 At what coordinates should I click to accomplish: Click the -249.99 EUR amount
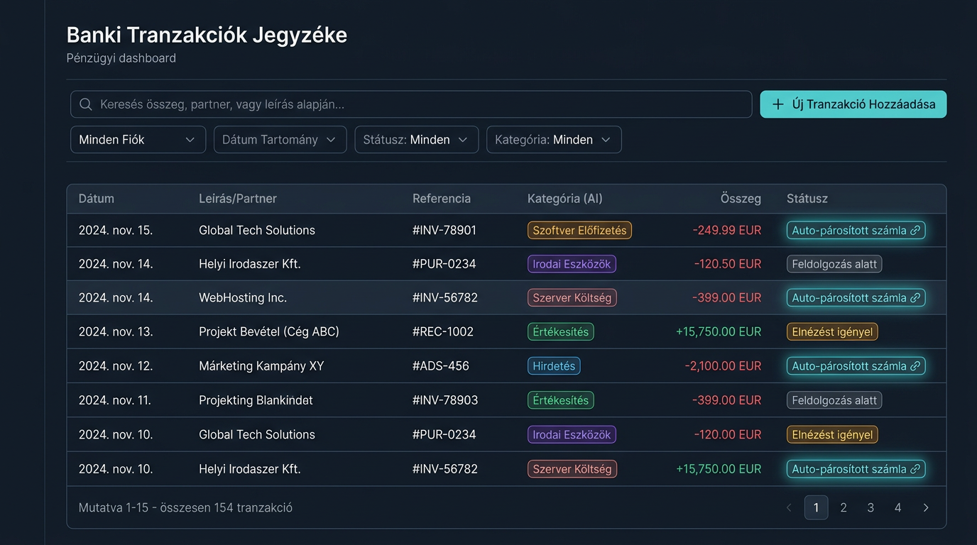coord(727,230)
